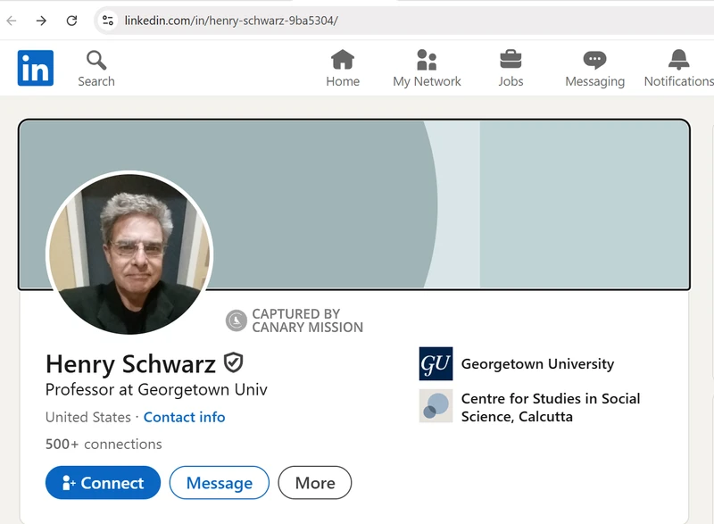Click the 500+ connections text
Image resolution: width=714 pixels, height=524 pixels.
point(104,444)
